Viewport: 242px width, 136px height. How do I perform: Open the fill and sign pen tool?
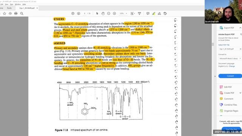click(x=159, y=14)
